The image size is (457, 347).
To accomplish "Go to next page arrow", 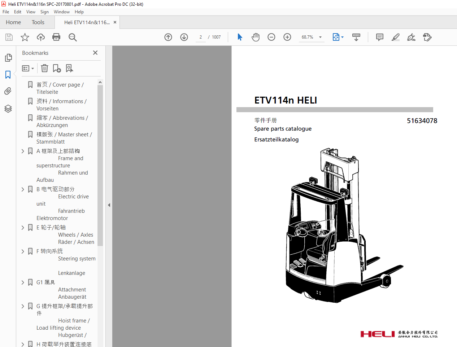I will pos(184,37).
